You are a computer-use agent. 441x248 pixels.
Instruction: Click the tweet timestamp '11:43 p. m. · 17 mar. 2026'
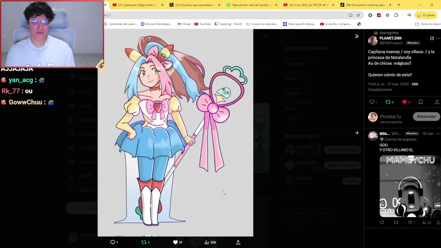[389, 84]
